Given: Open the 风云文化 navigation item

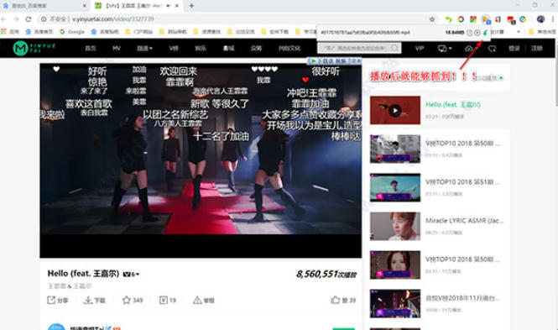Looking at the screenshot, I should (289, 48).
